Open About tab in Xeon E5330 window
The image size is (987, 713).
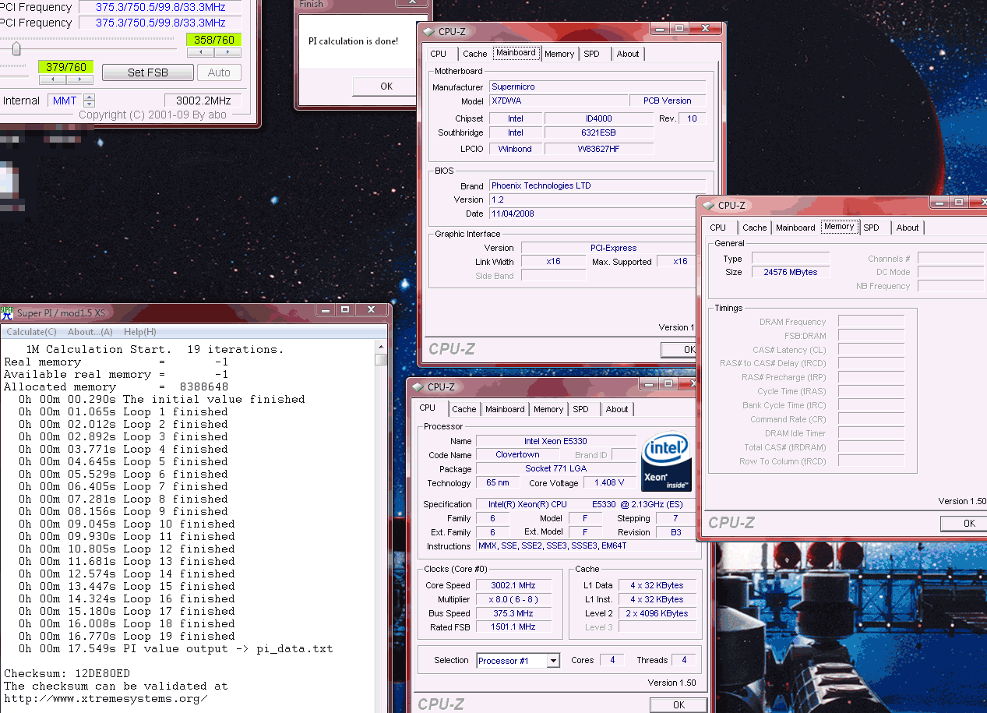[x=617, y=409]
